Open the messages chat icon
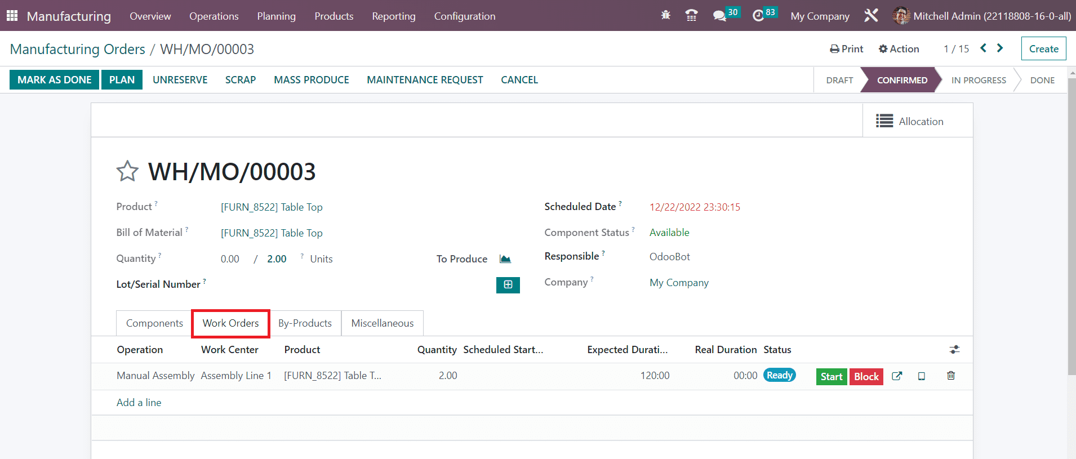 coord(719,16)
